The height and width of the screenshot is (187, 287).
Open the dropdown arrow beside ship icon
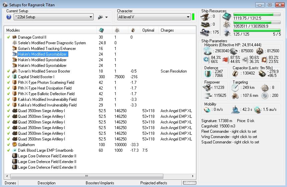(107, 17)
